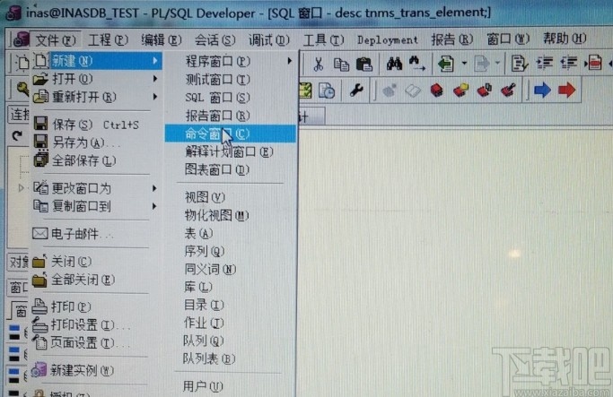613x397 pixels.
Task: Select 测试窗口(T) from submenu
Action: pos(231,80)
